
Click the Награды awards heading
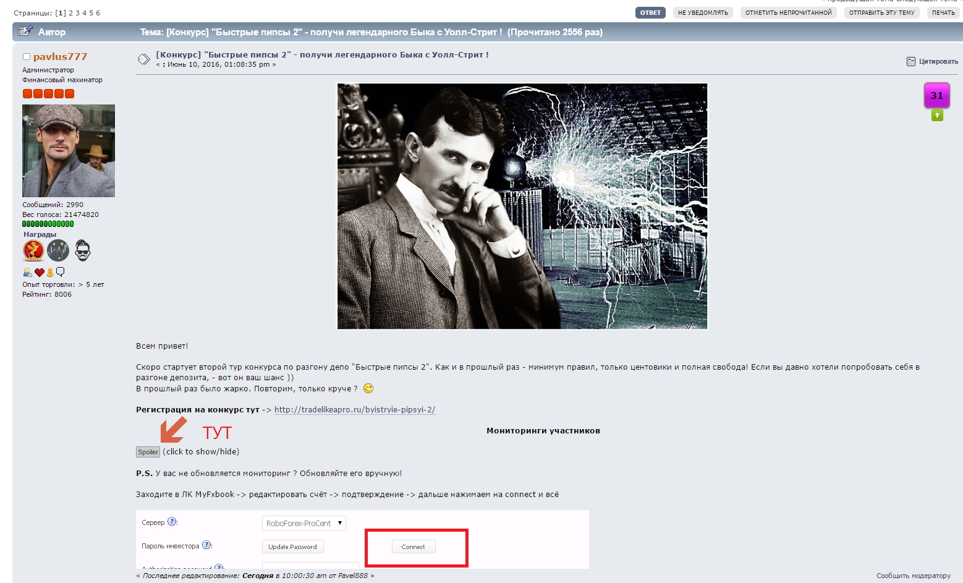tap(40, 234)
